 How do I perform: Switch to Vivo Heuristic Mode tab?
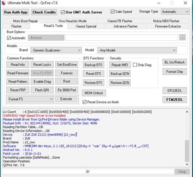72,21
